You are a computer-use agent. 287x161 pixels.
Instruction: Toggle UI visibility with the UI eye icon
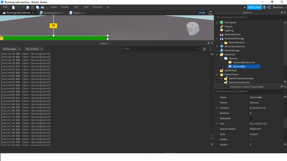pyautogui.click(x=202, y=13)
